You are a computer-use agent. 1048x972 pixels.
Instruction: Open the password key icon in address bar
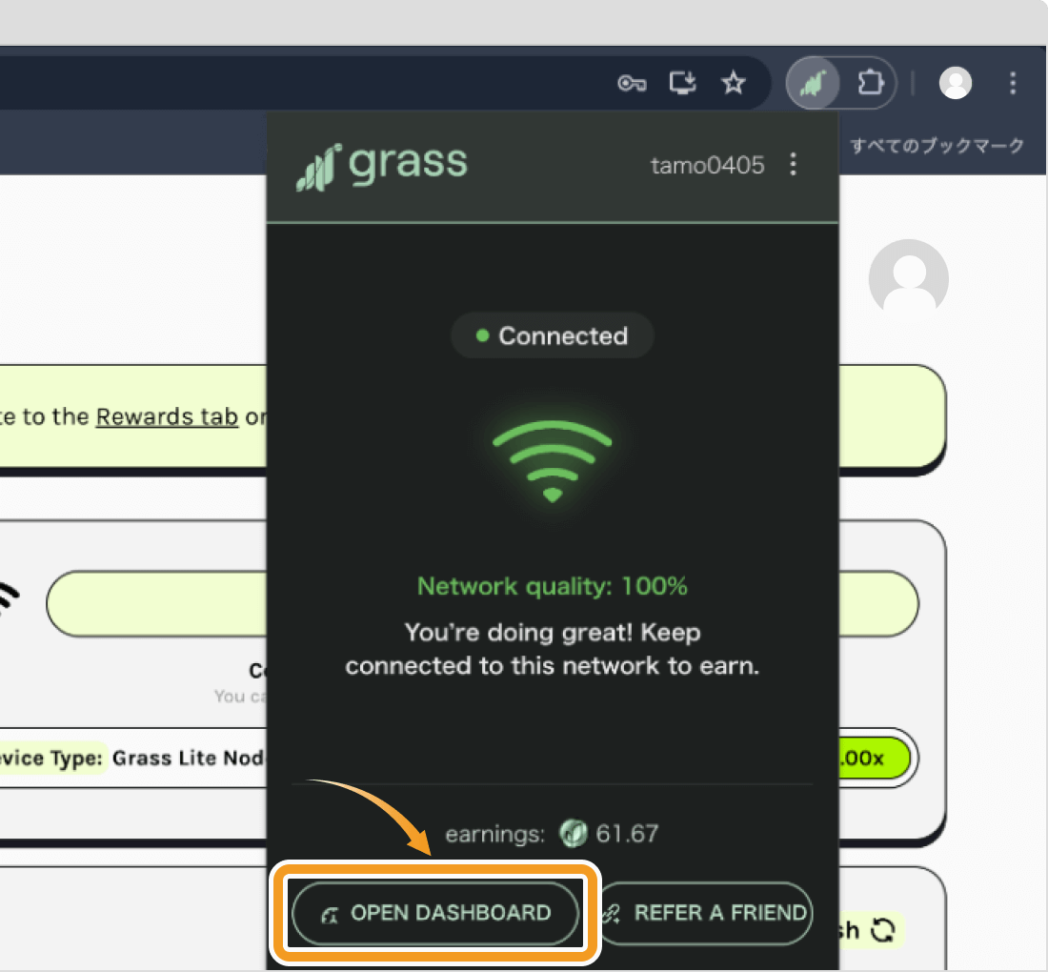(632, 83)
